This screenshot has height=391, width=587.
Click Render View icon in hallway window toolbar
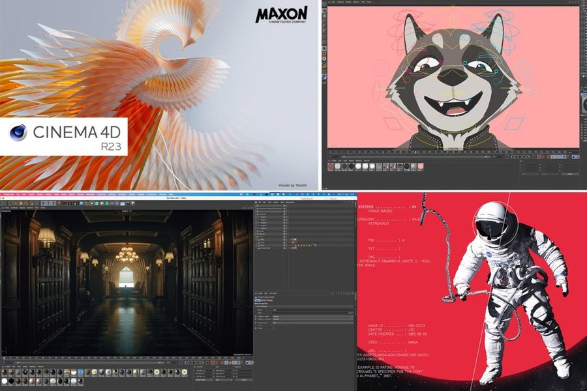tap(65, 203)
